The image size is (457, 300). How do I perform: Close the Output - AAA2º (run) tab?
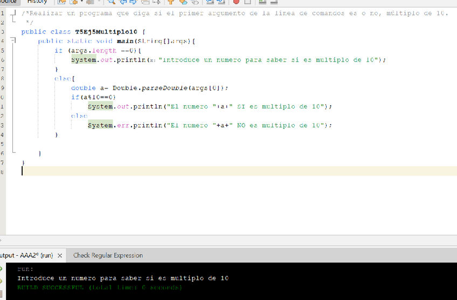[x=60, y=256]
